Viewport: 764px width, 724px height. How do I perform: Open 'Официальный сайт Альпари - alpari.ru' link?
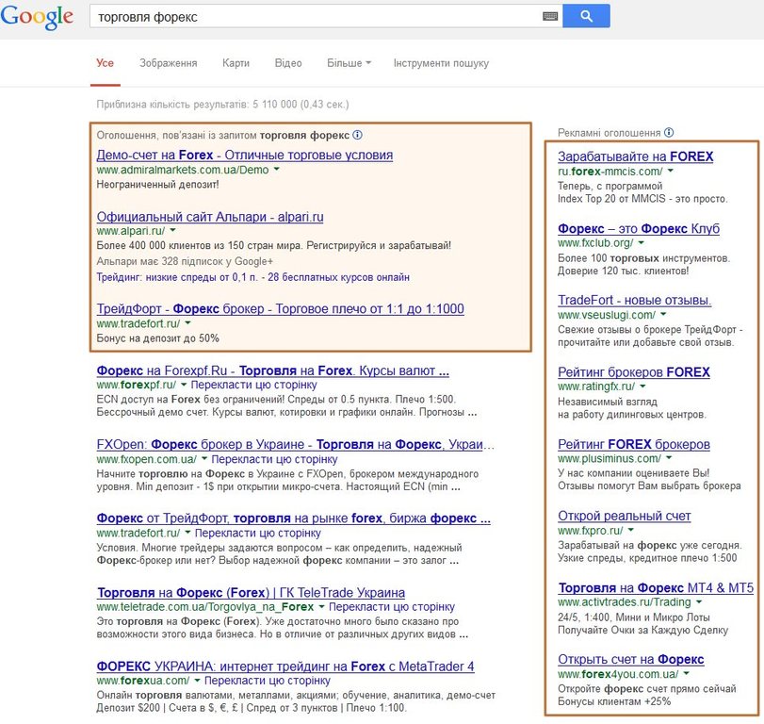210,217
